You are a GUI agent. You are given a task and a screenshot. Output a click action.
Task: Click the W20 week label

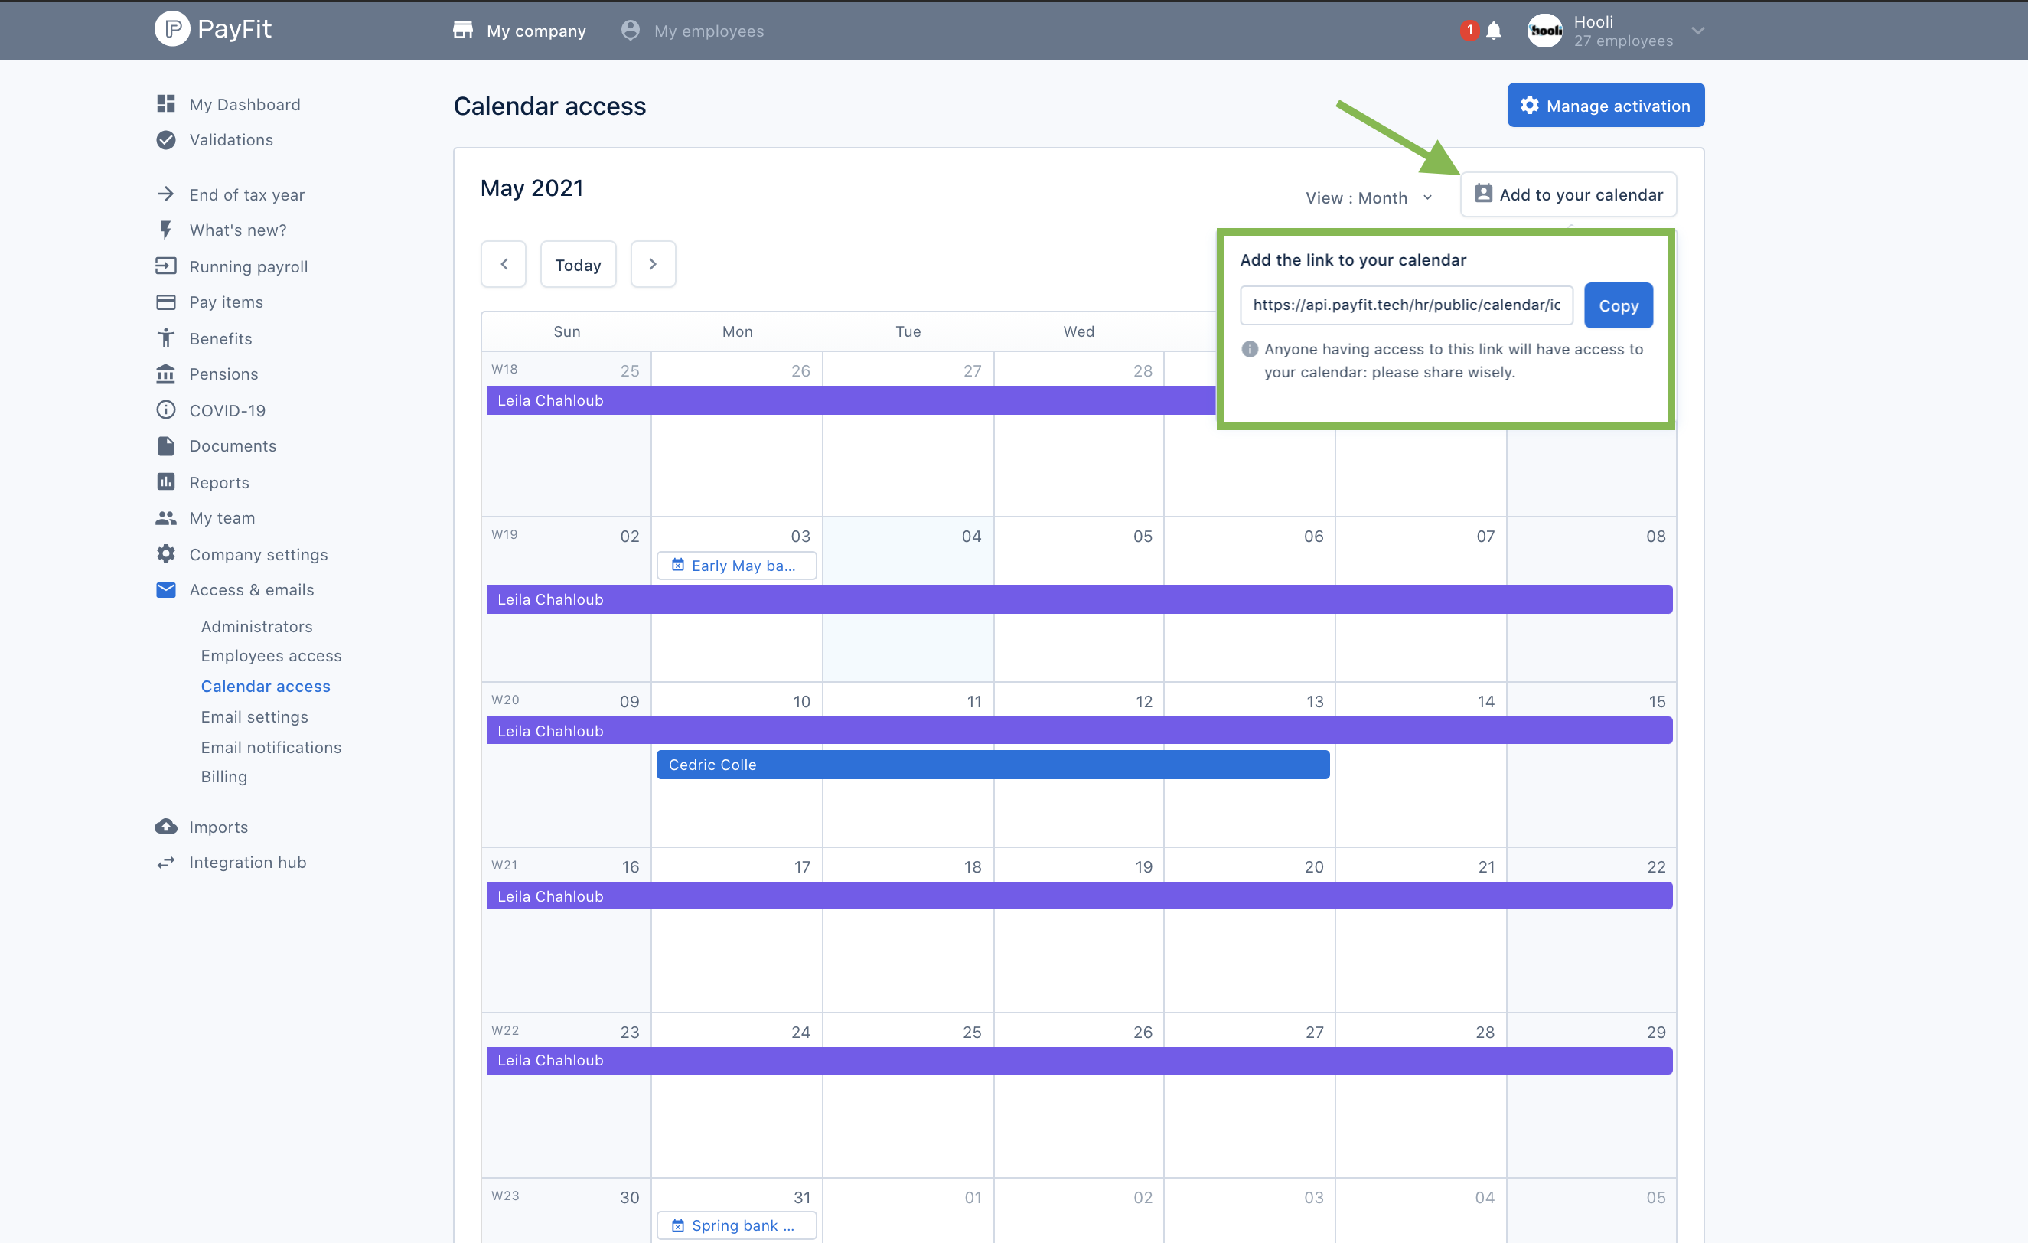click(x=505, y=700)
